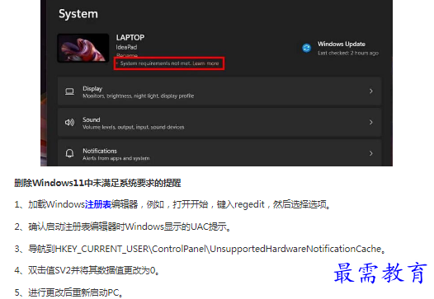This screenshot has width=434, height=299.
Task: Click 'Last checked: 2 hours ago' text
Action: click(348, 53)
